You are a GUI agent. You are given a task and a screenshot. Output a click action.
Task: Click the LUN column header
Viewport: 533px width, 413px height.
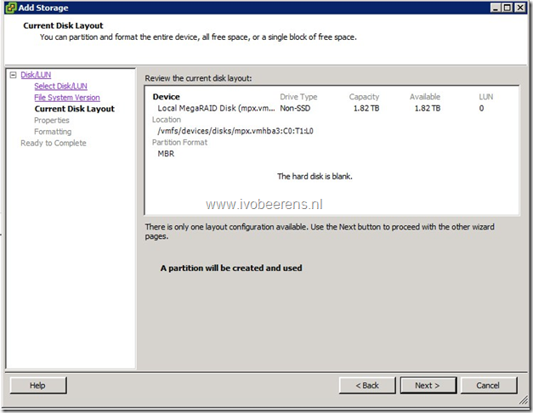(x=486, y=97)
